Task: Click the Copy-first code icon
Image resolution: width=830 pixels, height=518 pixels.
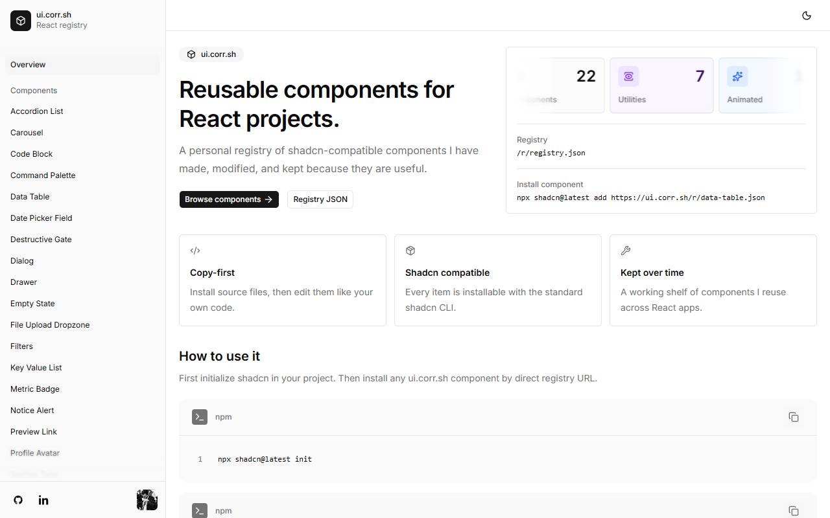Action: (x=195, y=251)
